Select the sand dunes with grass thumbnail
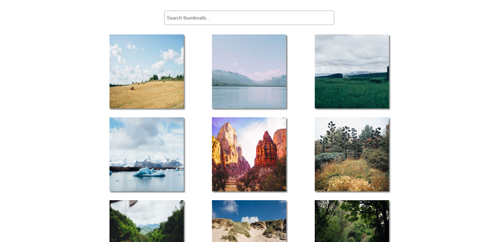Viewport: 497px width, 242px height. pos(249,221)
